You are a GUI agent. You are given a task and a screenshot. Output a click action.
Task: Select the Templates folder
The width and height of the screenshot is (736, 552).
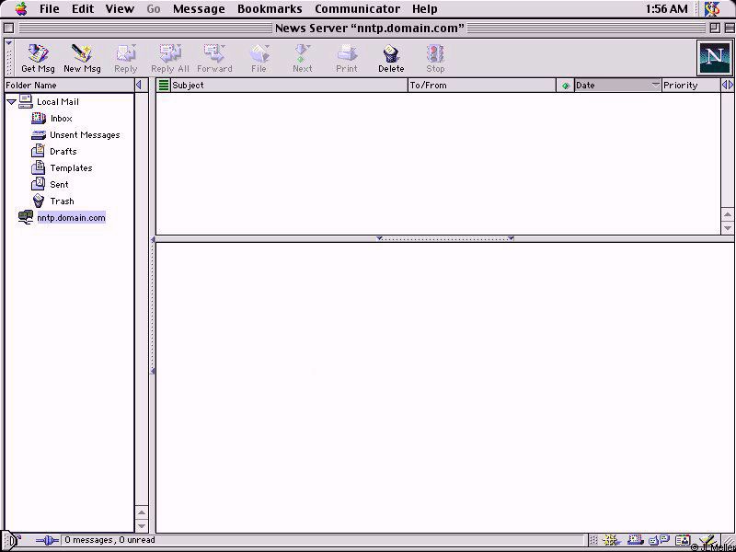tap(71, 168)
